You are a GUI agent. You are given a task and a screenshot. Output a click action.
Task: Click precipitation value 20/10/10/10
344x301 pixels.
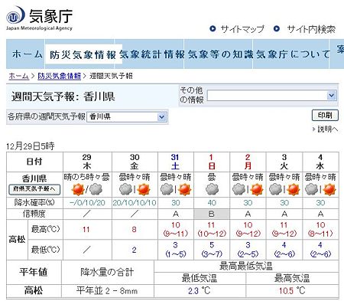coord(135,203)
